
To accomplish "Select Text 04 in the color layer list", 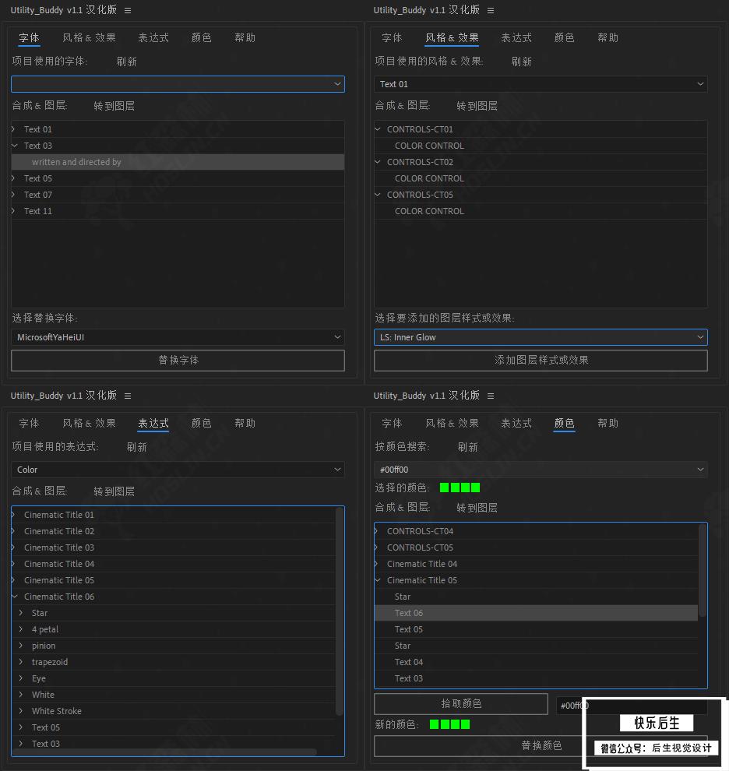I will click(408, 662).
